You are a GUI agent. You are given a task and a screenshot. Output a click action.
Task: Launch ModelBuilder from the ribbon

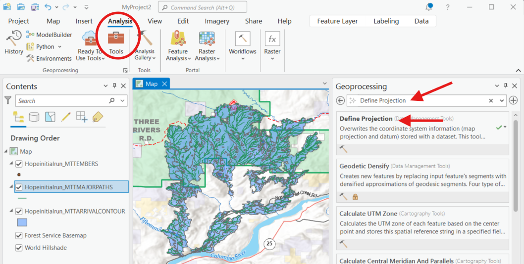coord(49,35)
